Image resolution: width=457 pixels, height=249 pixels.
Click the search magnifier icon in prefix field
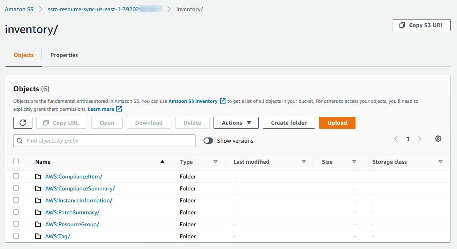(20, 141)
